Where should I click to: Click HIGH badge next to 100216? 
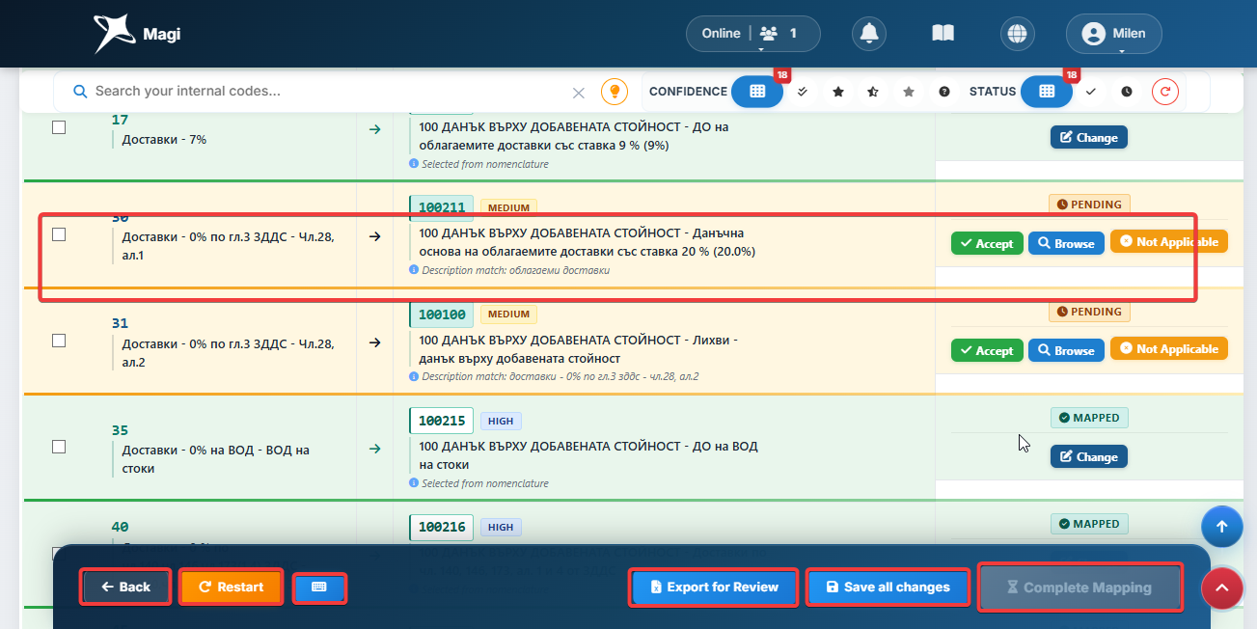coord(501,527)
